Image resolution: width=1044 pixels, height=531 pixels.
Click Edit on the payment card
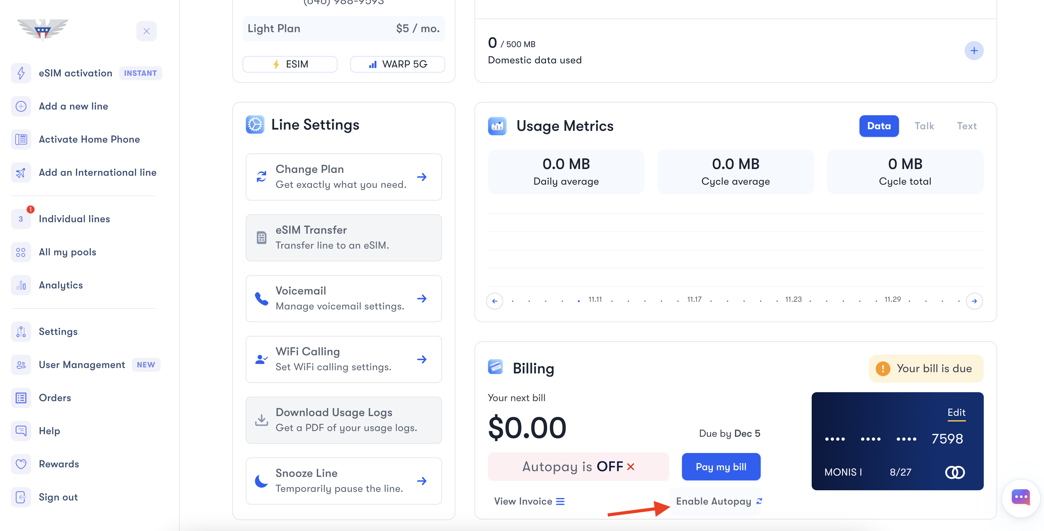click(x=956, y=412)
